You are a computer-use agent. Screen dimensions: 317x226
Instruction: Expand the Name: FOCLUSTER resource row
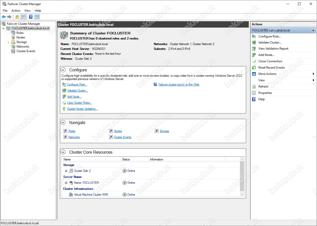pos(66,183)
